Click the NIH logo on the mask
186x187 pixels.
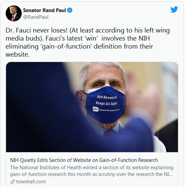pyautogui.click(x=96, y=109)
